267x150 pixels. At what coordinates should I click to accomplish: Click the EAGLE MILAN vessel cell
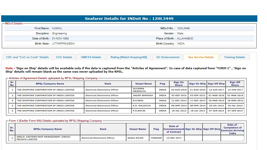coord(138,138)
